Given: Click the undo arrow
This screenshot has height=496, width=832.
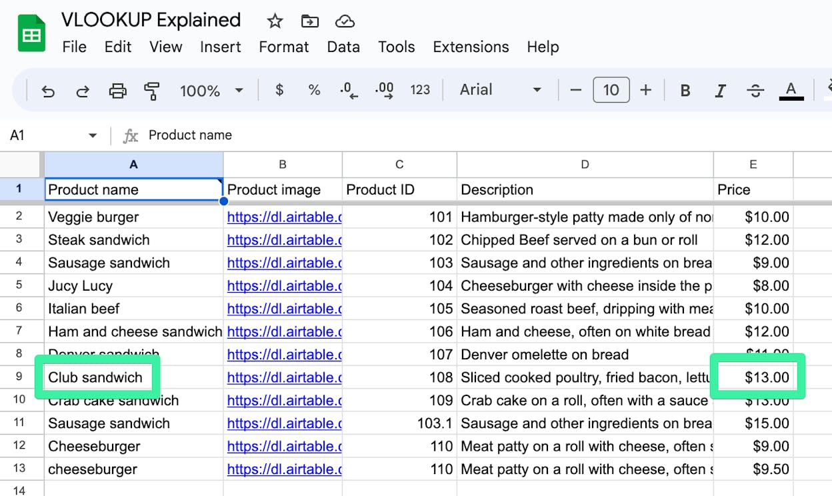Looking at the screenshot, I should click(48, 90).
